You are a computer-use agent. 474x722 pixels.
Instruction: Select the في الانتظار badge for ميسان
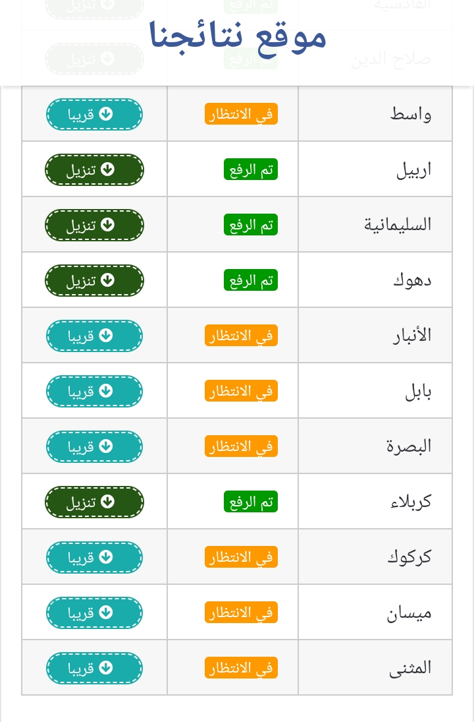click(x=241, y=613)
